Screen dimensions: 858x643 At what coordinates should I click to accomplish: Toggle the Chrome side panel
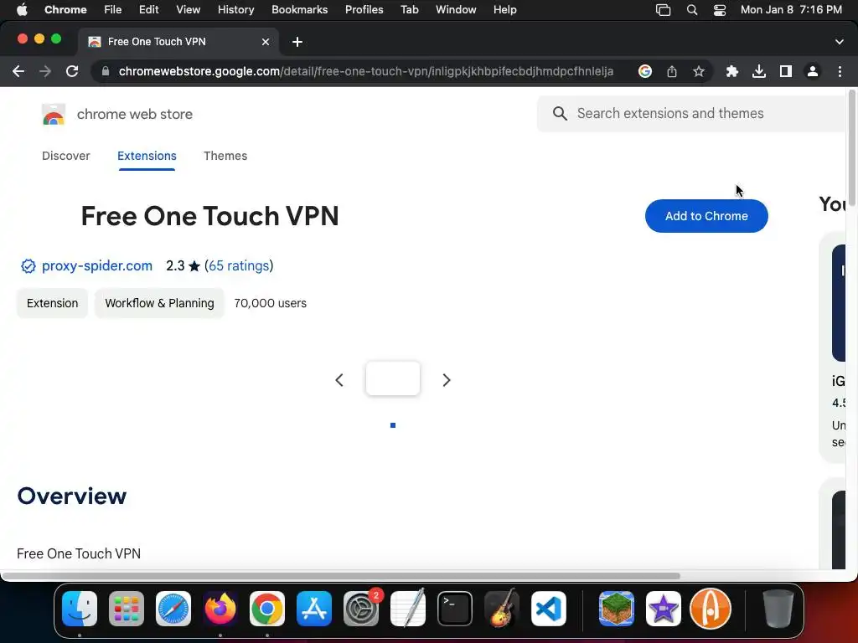(786, 71)
